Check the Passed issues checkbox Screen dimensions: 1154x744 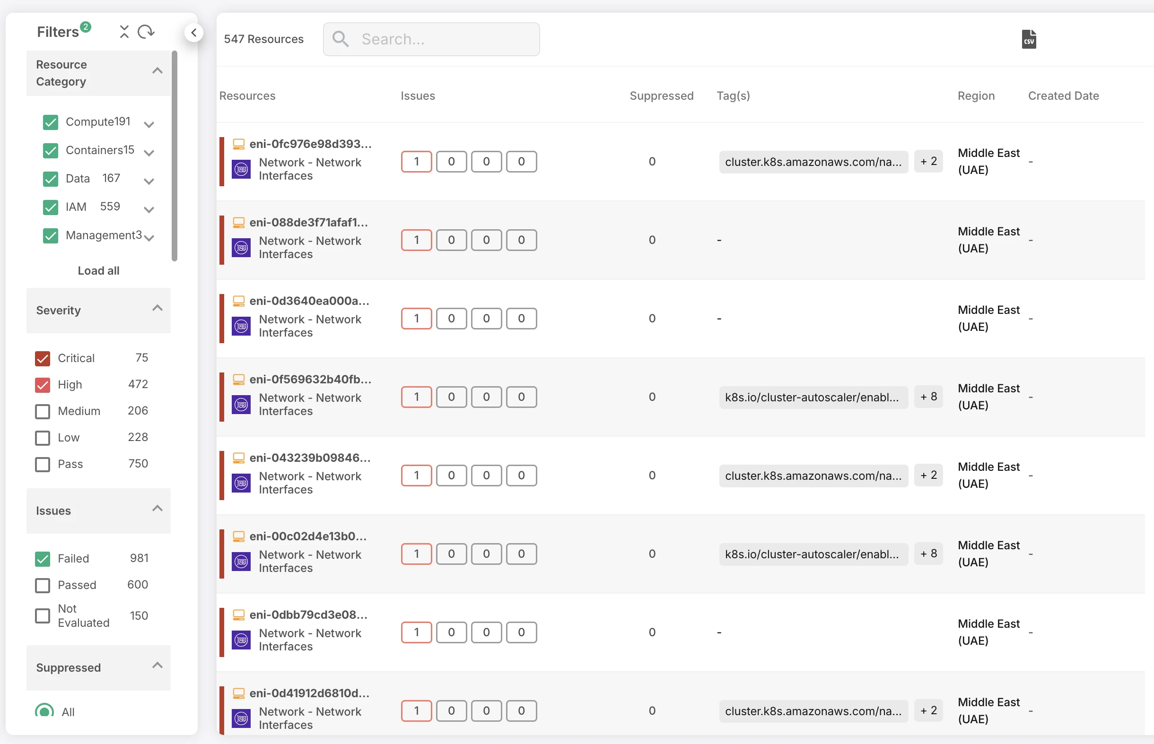pos(43,585)
